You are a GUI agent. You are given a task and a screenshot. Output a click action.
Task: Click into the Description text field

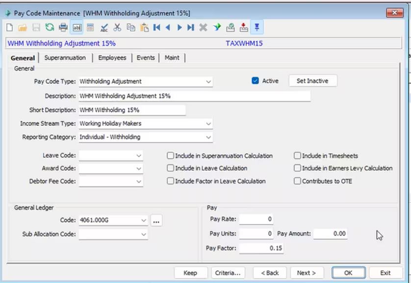(x=195, y=96)
